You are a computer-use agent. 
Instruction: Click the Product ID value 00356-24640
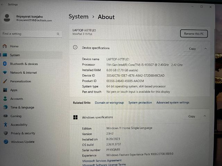(x=125, y=81)
